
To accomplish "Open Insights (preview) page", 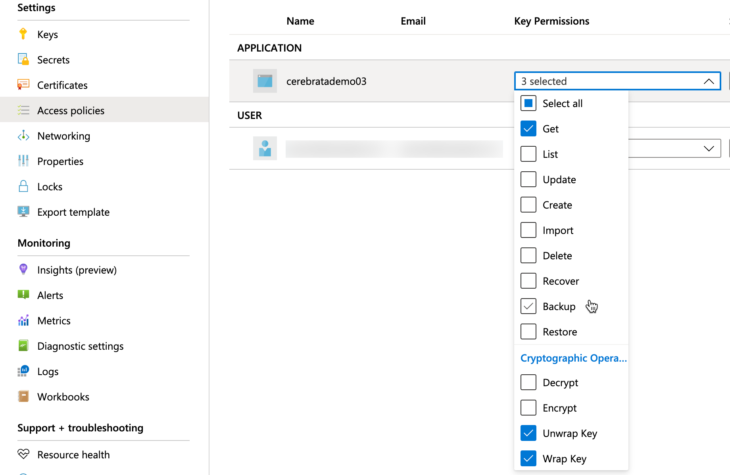I will click(77, 270).
